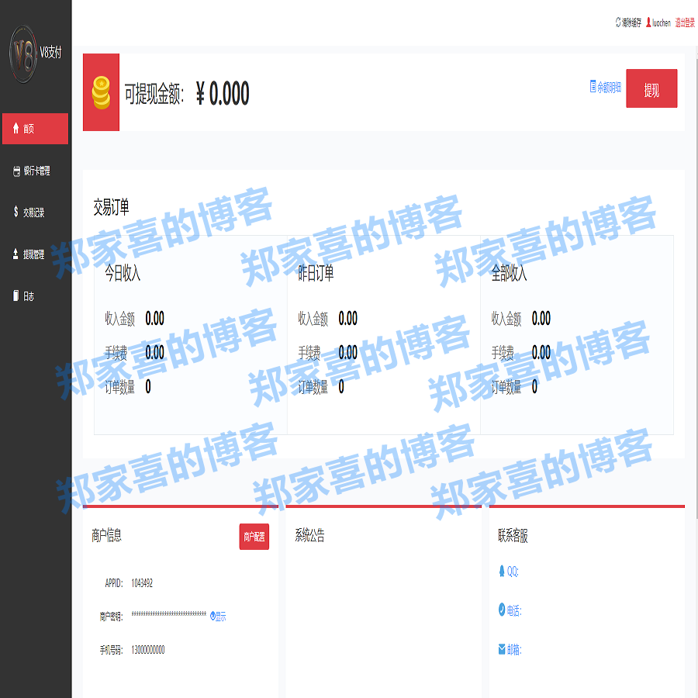Click the log icon next to 日志
The height and width of the screenshot is (698, 698).
point(14,295)
